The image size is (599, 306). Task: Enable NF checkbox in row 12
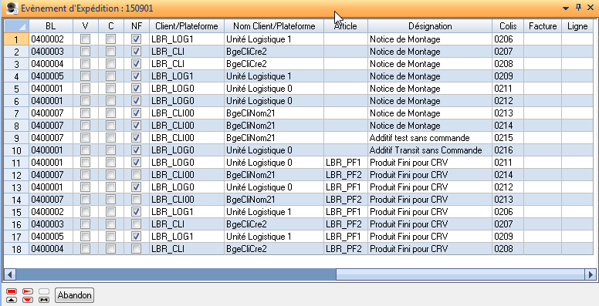pyautogui.click(x=136, y=175)
